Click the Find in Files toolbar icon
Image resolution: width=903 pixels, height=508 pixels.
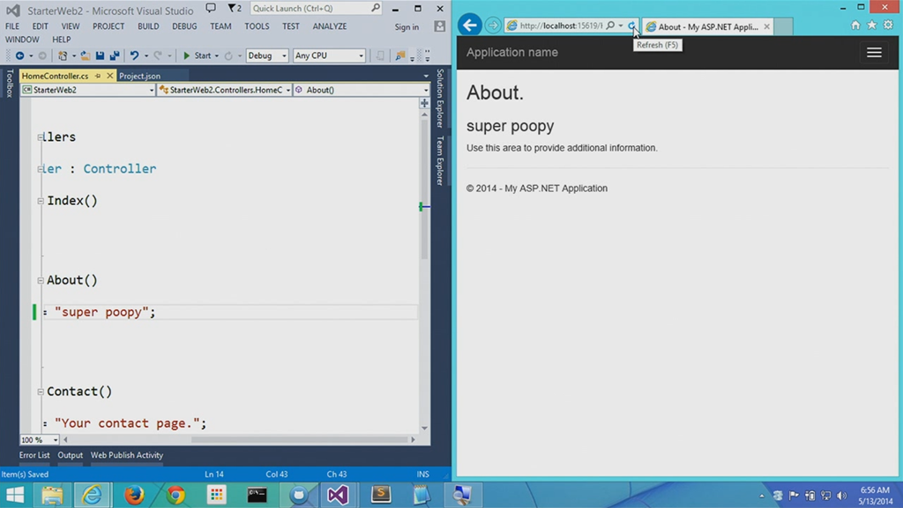[x=399, y=55]
